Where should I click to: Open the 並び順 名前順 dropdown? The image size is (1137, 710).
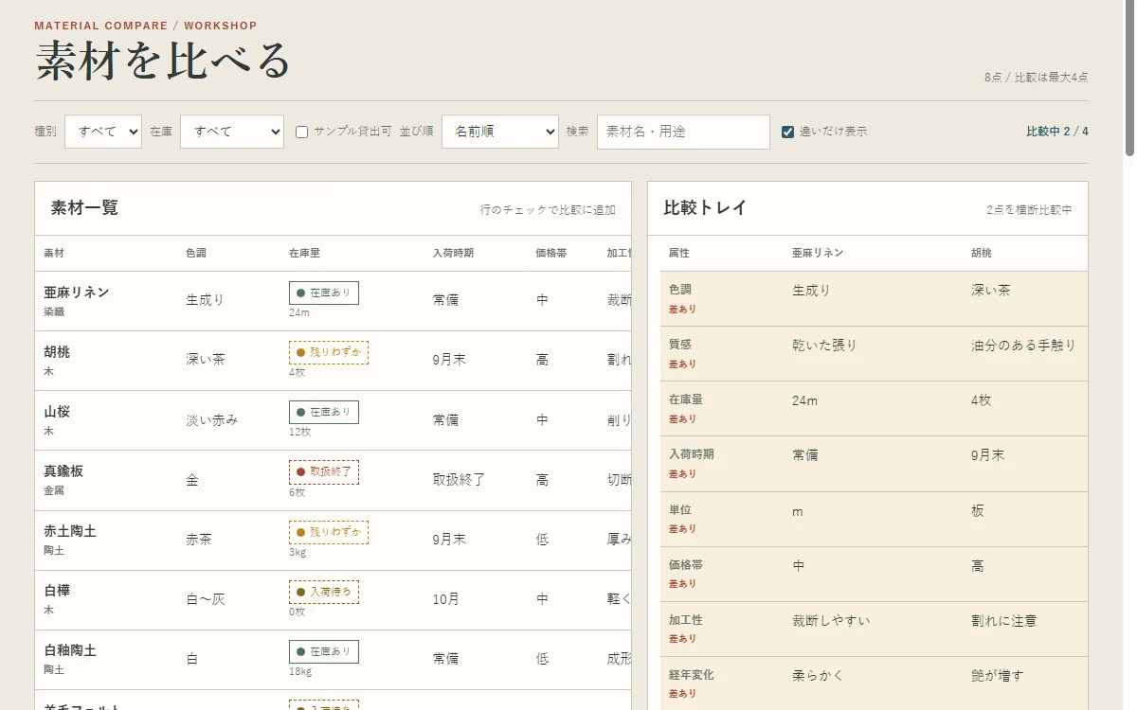(500, 132)
